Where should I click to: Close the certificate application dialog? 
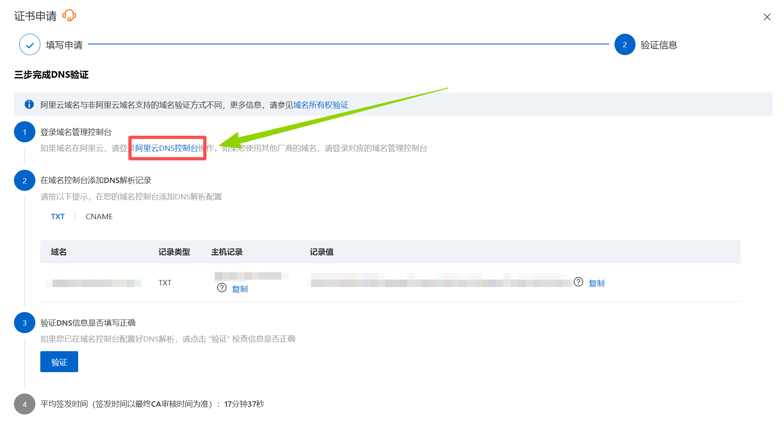(x=767, y=17)
